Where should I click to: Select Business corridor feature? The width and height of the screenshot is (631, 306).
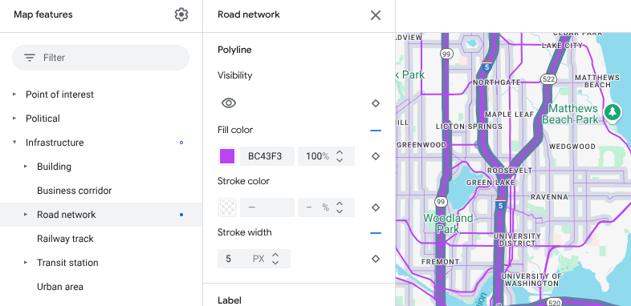74,191
